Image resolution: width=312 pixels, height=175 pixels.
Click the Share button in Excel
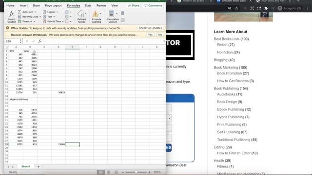(134, 5)
